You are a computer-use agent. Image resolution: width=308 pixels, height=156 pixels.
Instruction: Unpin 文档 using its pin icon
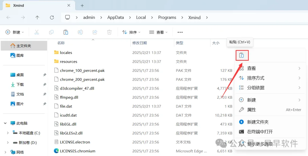point(44,94)
